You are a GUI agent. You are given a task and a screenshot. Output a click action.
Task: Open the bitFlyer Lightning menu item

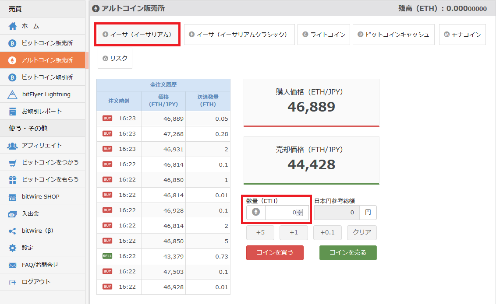tap(43, 94)
